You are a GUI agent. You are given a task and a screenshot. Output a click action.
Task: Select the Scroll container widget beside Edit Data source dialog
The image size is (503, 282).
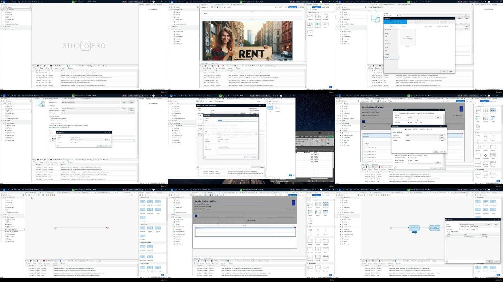click(486, 155)
